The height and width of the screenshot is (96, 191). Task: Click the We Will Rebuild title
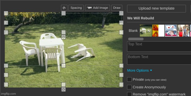(x=141, y=18)
